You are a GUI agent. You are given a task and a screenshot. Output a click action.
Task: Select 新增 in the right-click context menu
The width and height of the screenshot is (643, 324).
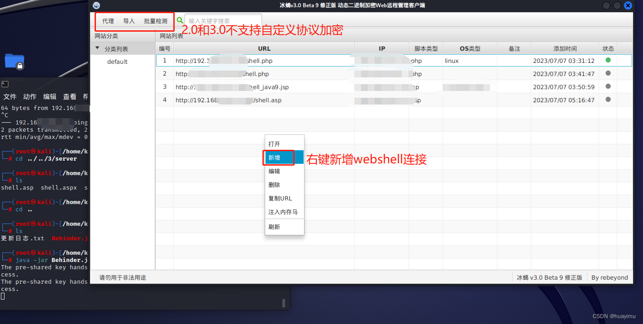point(278,157)
